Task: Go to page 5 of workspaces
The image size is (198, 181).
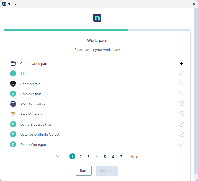Action: pyautogui.click(x=105, y=157)
